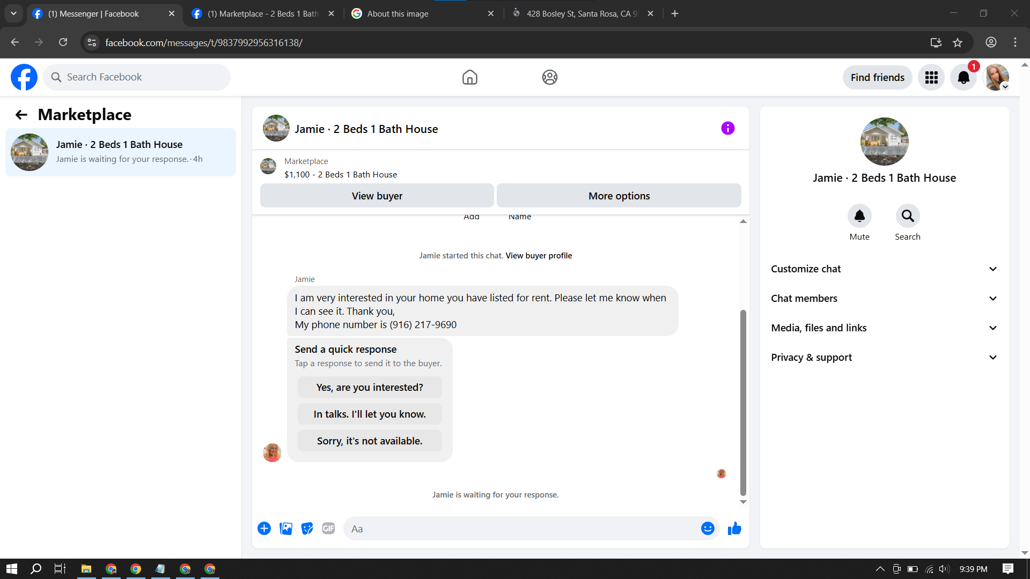Expand the Privacy & support section
1030x579 pixels.
(x=884, y=358)
